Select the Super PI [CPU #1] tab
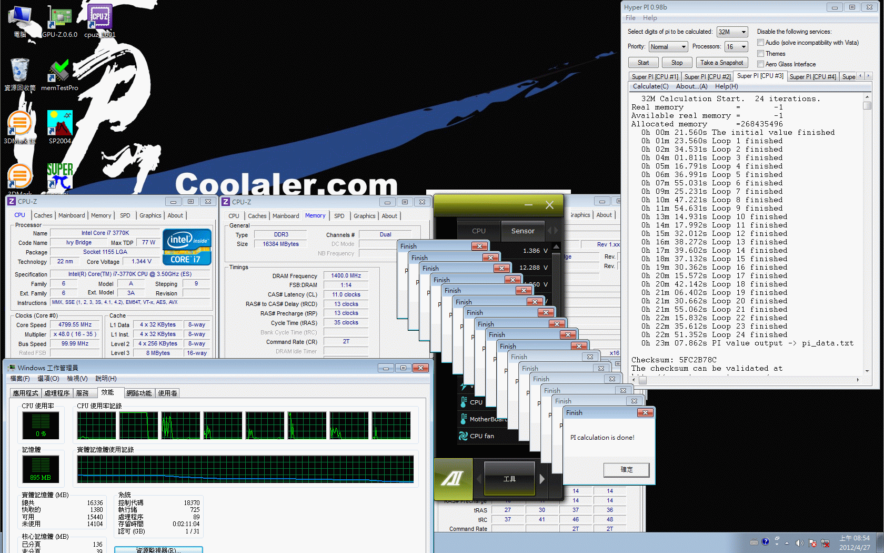884x553 pixels. (655, 77)
